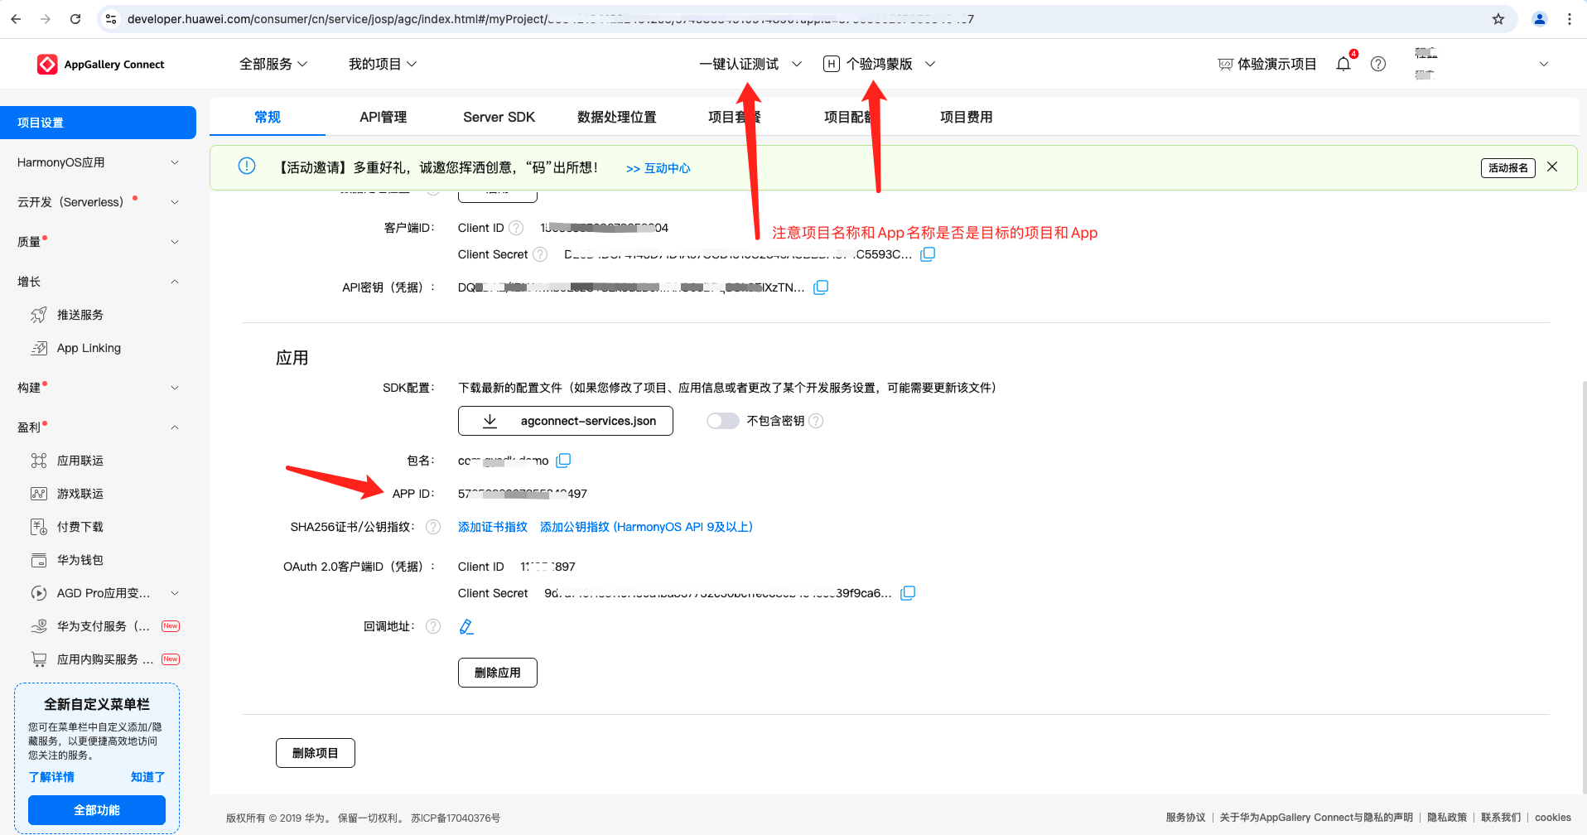Show help tooltip for project Client Secret

coord(540,254)
